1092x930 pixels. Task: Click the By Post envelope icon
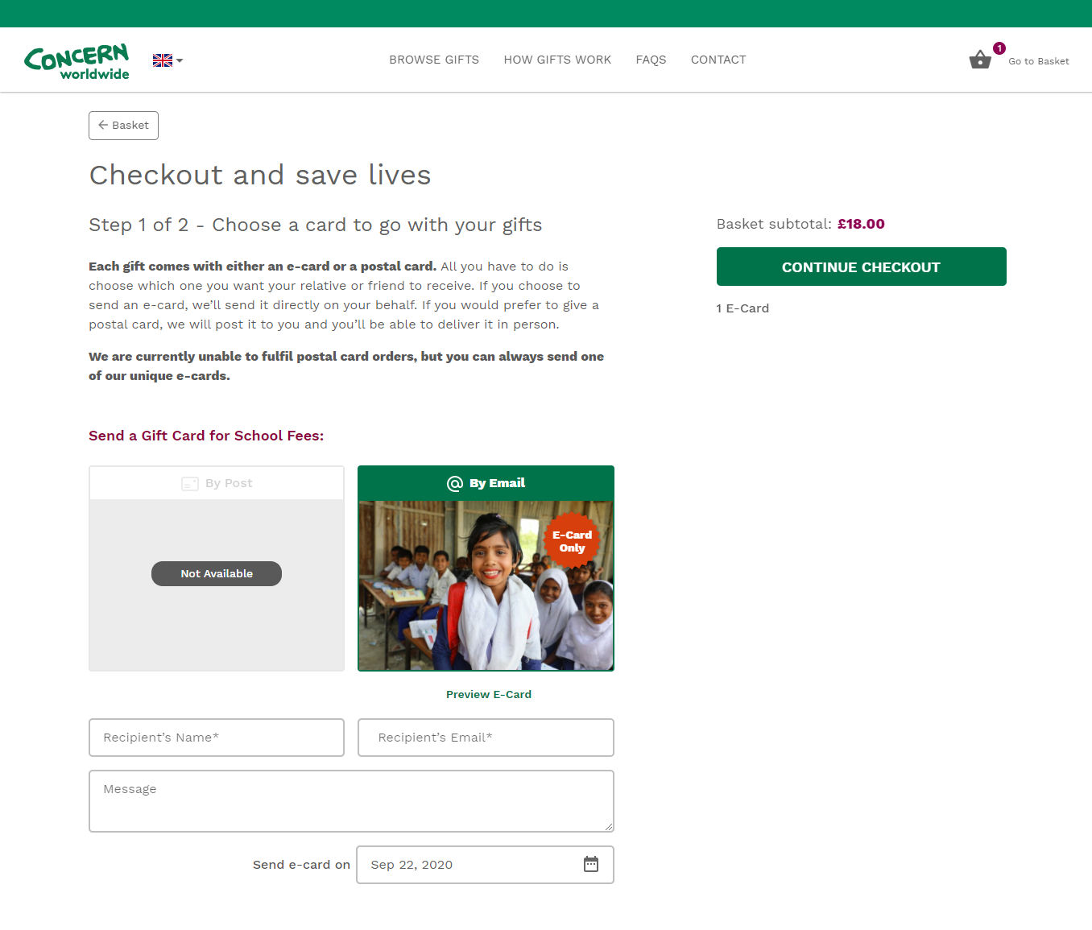[x=190, y=483]
